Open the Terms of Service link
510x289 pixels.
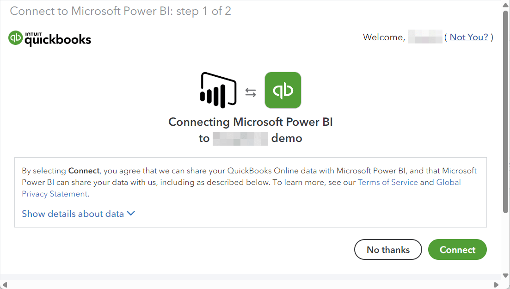click(x=388, y=182)
